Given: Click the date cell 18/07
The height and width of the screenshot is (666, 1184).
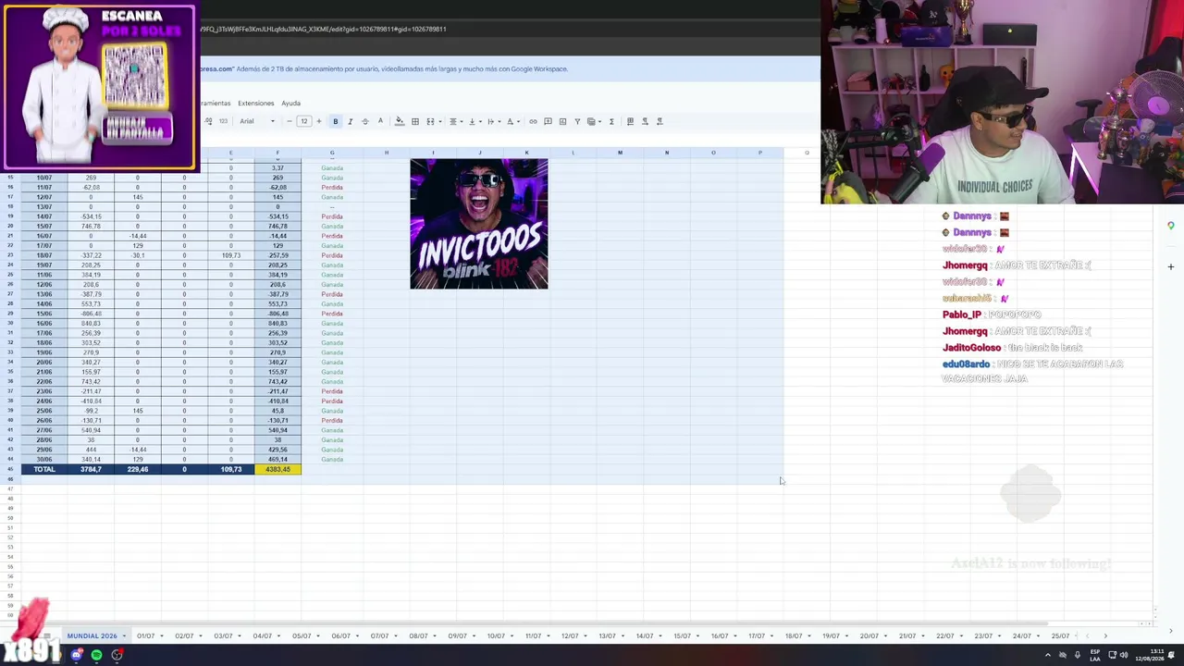Looking at the screenshot, I should coord(44,255).
